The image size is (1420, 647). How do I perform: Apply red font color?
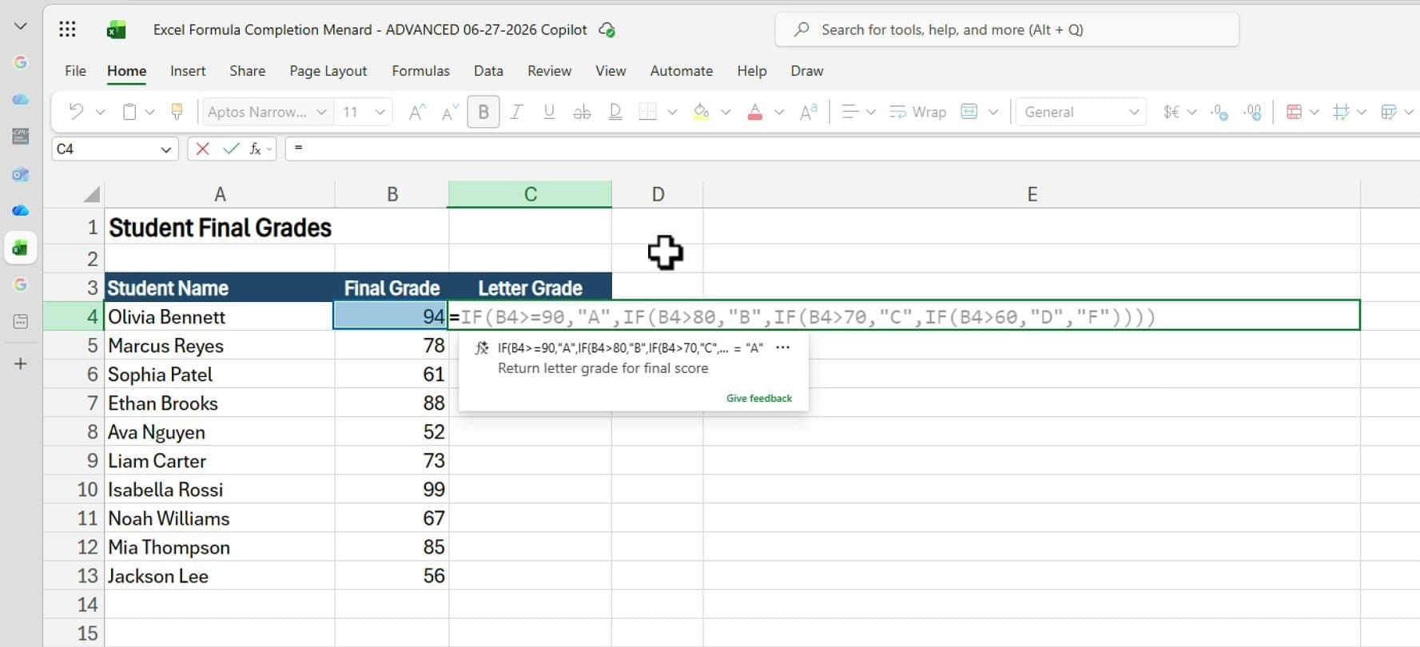pyautogui.click(x=754, y=112)
